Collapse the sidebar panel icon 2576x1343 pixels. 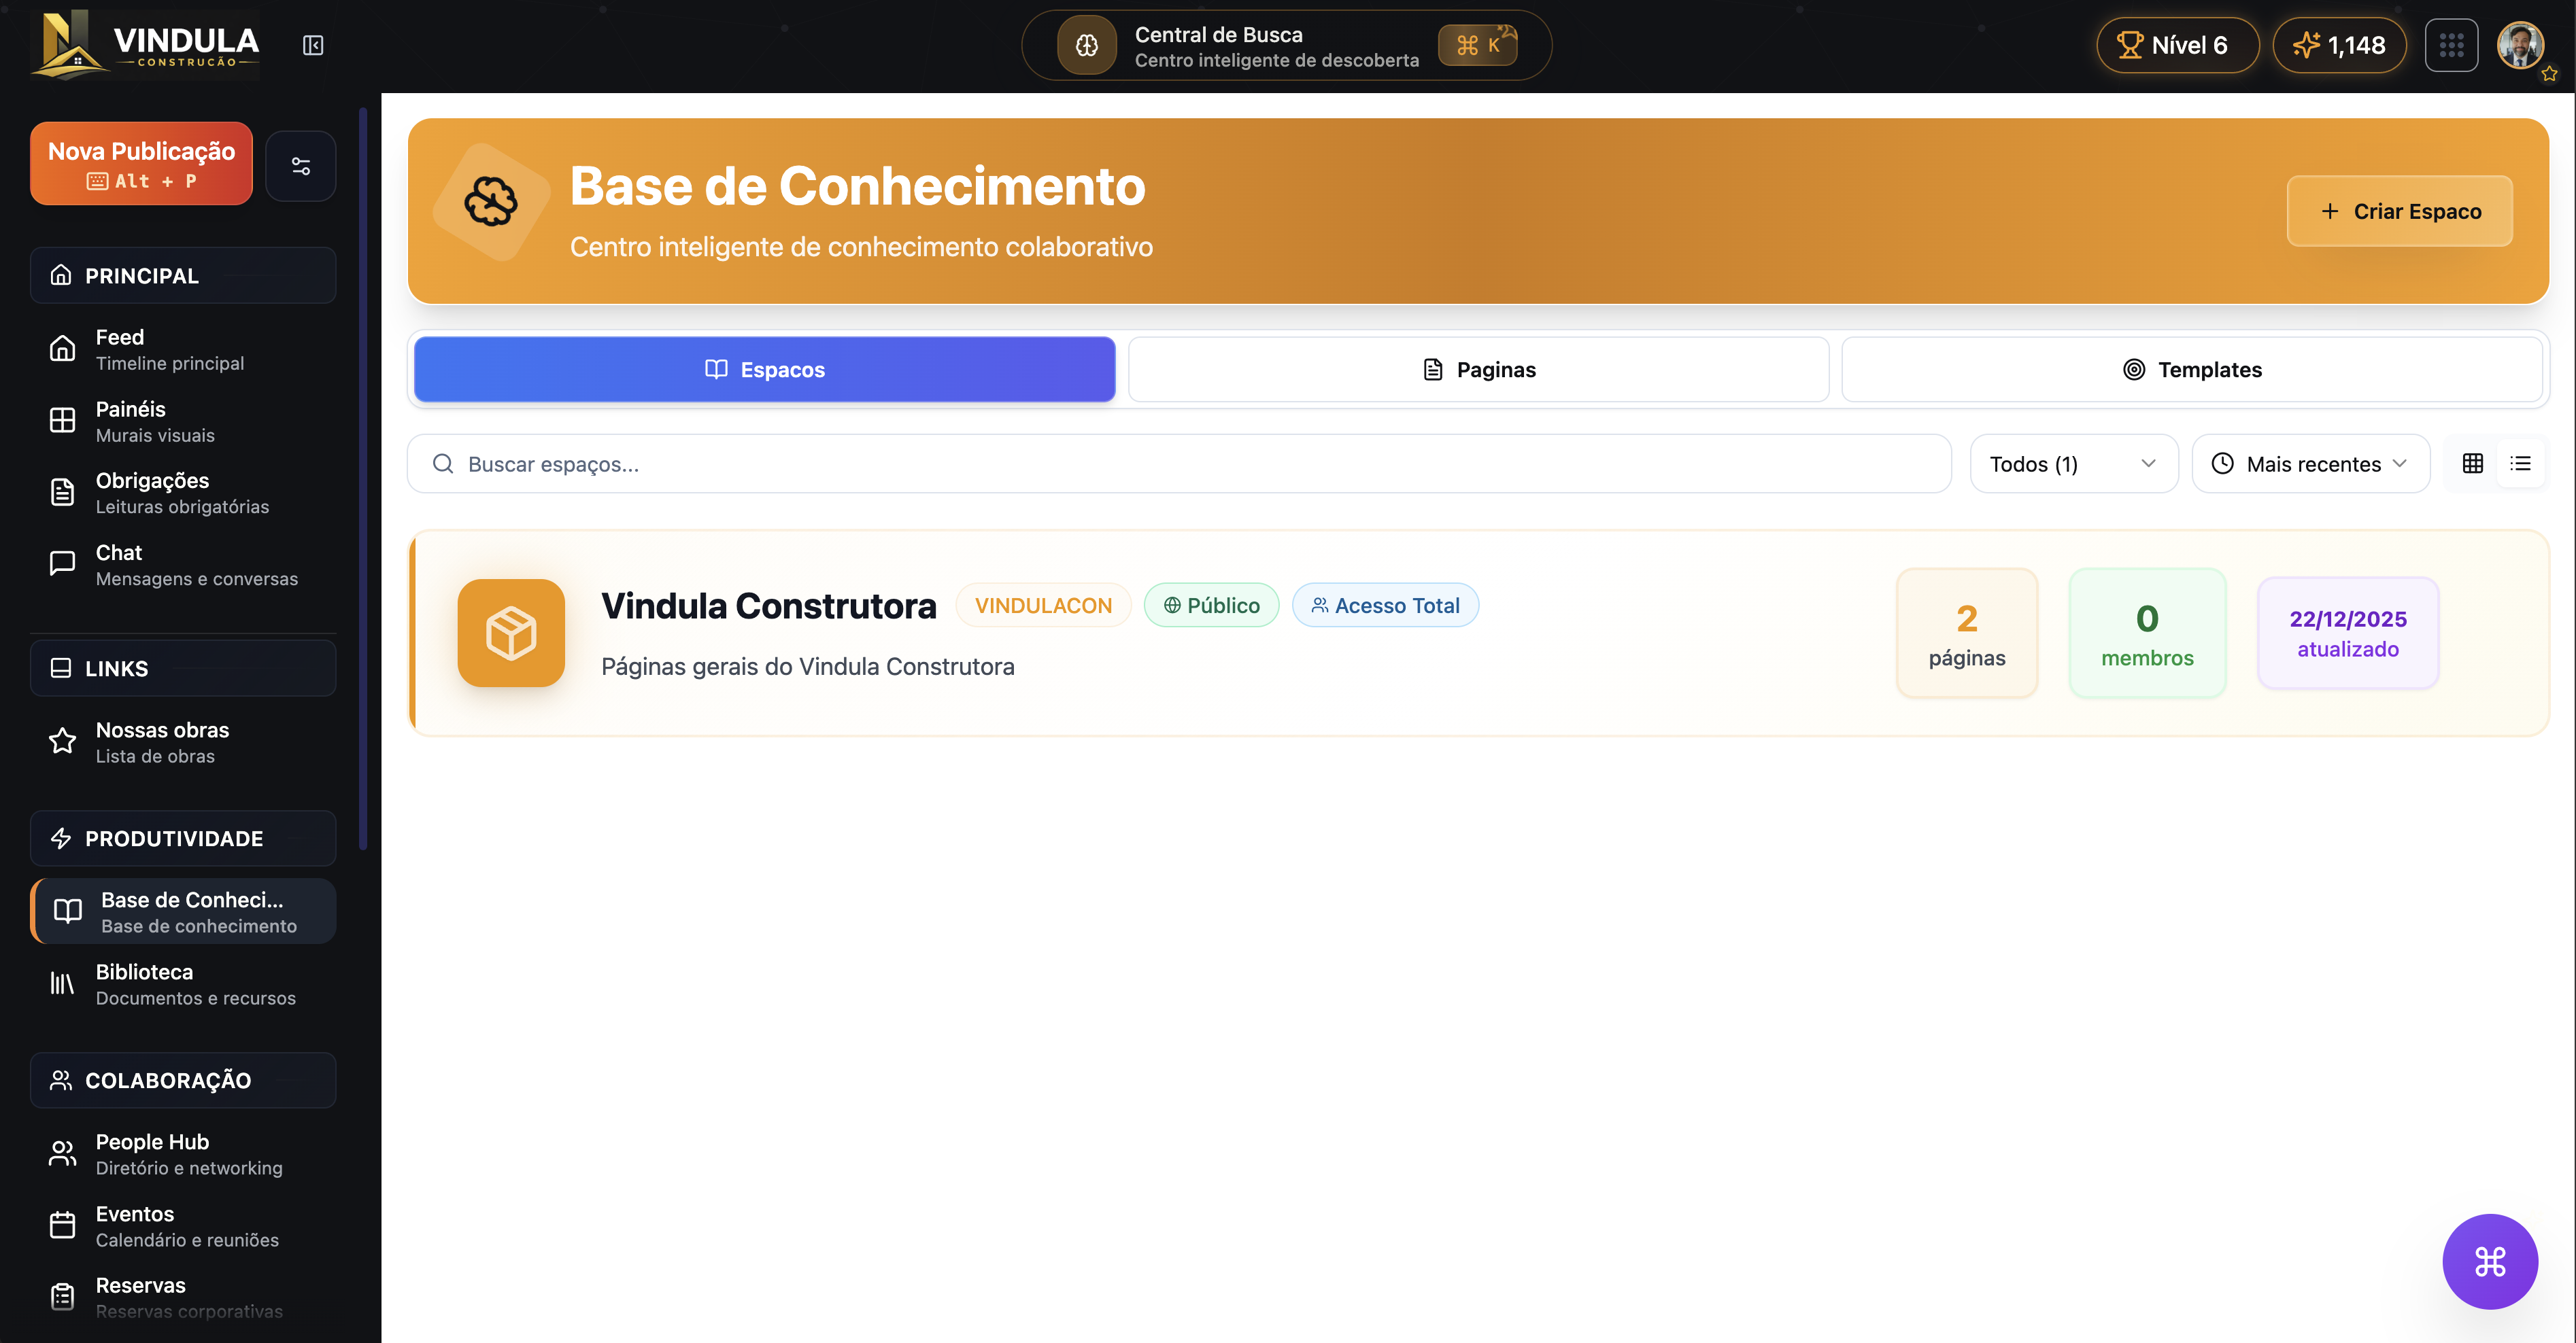[313, 45]
